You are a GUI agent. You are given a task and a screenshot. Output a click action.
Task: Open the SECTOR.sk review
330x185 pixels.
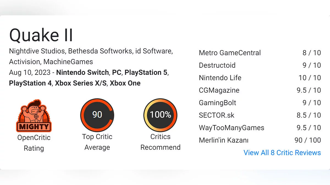[217, 115]
